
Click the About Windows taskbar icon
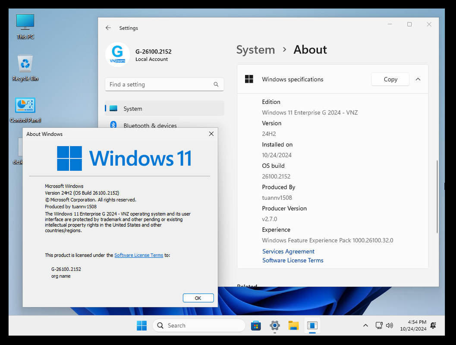(312, 326)
